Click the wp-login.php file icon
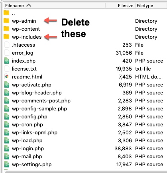 7,148
